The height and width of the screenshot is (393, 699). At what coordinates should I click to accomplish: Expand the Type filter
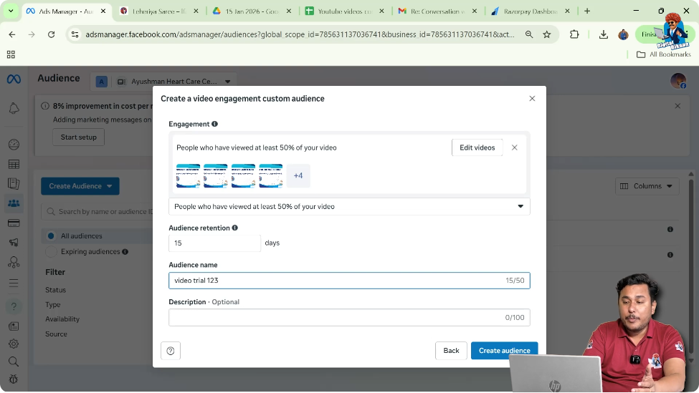point(52,304)
